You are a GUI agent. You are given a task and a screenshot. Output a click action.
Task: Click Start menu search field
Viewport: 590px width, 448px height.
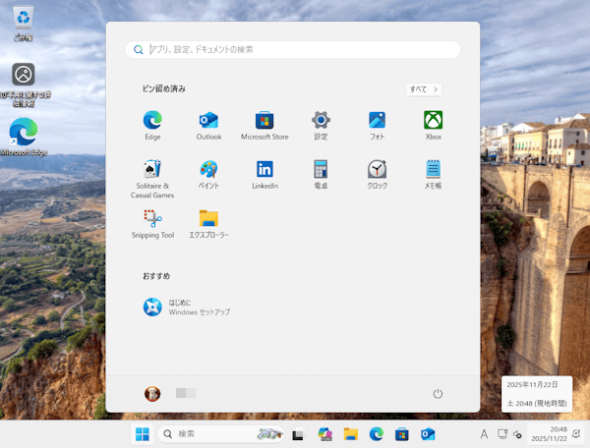293,49
